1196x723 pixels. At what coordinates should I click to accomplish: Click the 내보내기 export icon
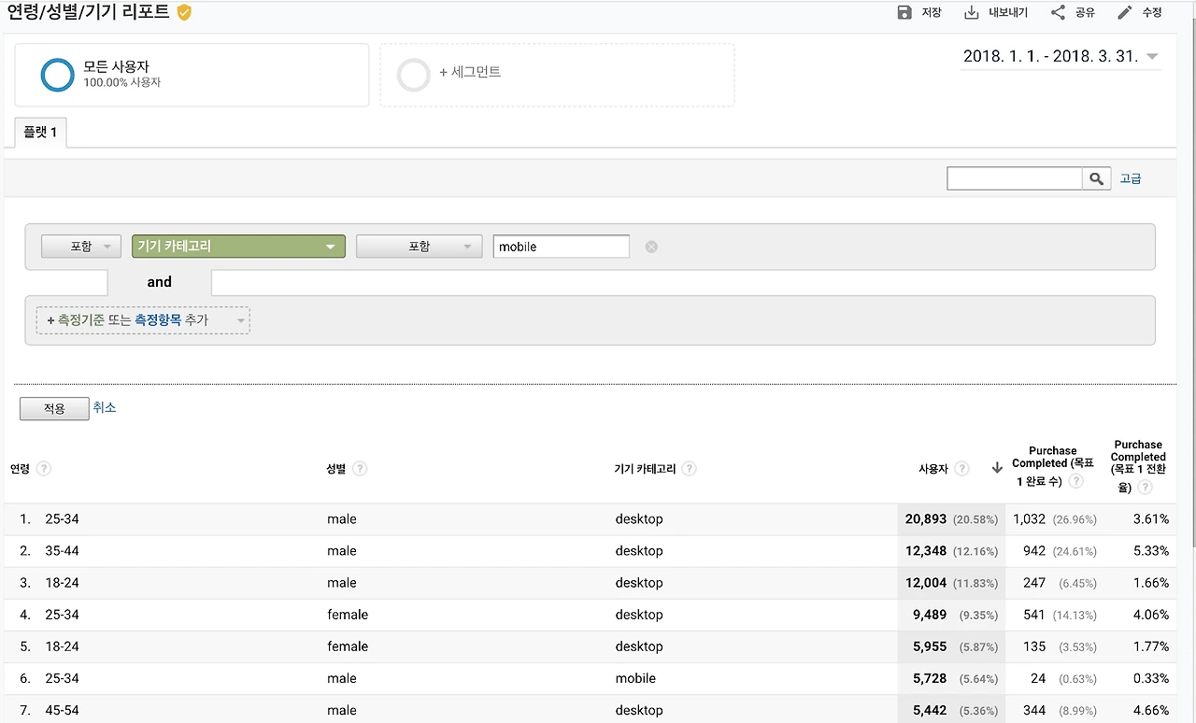(972, 12)
